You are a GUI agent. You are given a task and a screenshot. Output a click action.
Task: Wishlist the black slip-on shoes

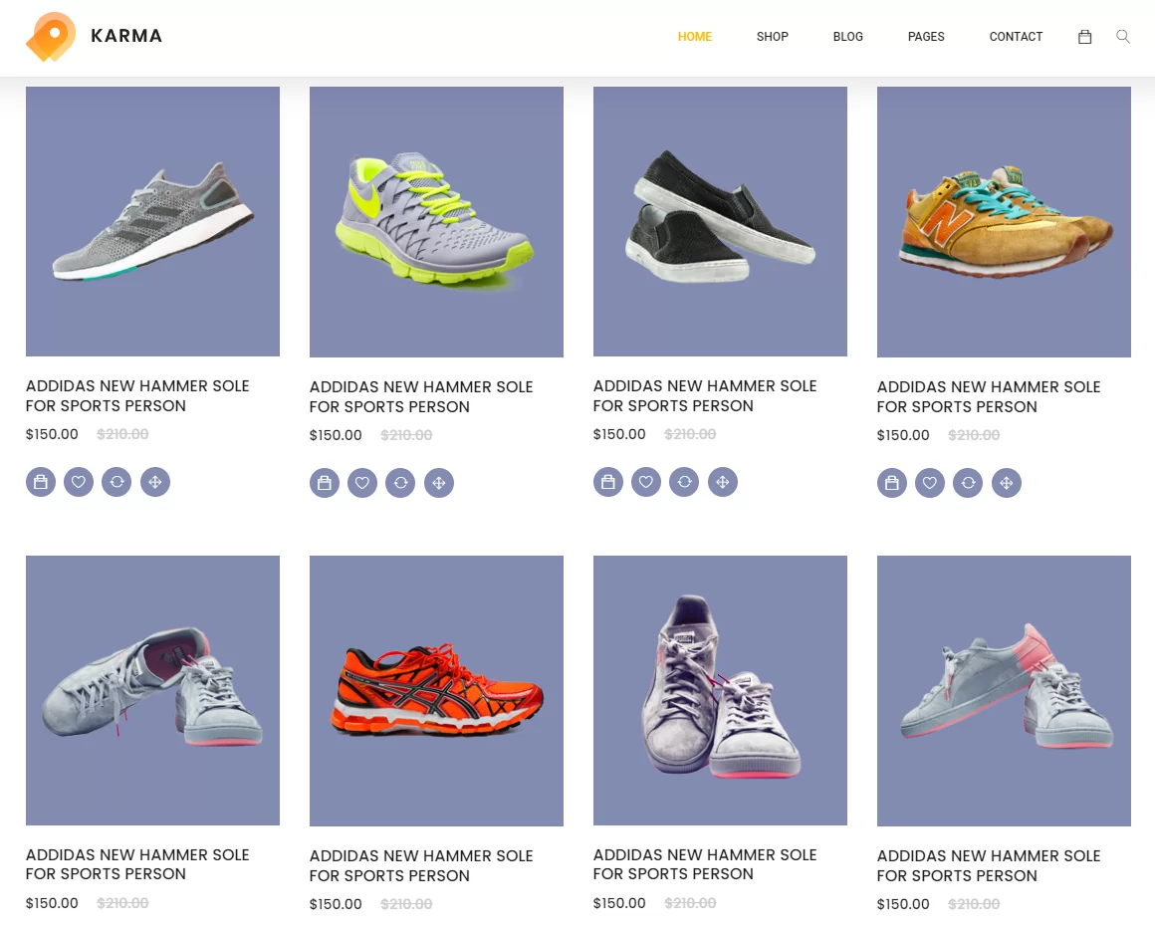click(646, 482)
